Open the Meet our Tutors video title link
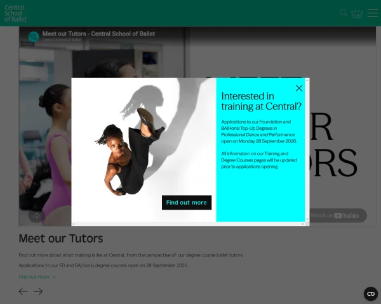This screenshot has height=304, width=381. (x=98, y=34)
